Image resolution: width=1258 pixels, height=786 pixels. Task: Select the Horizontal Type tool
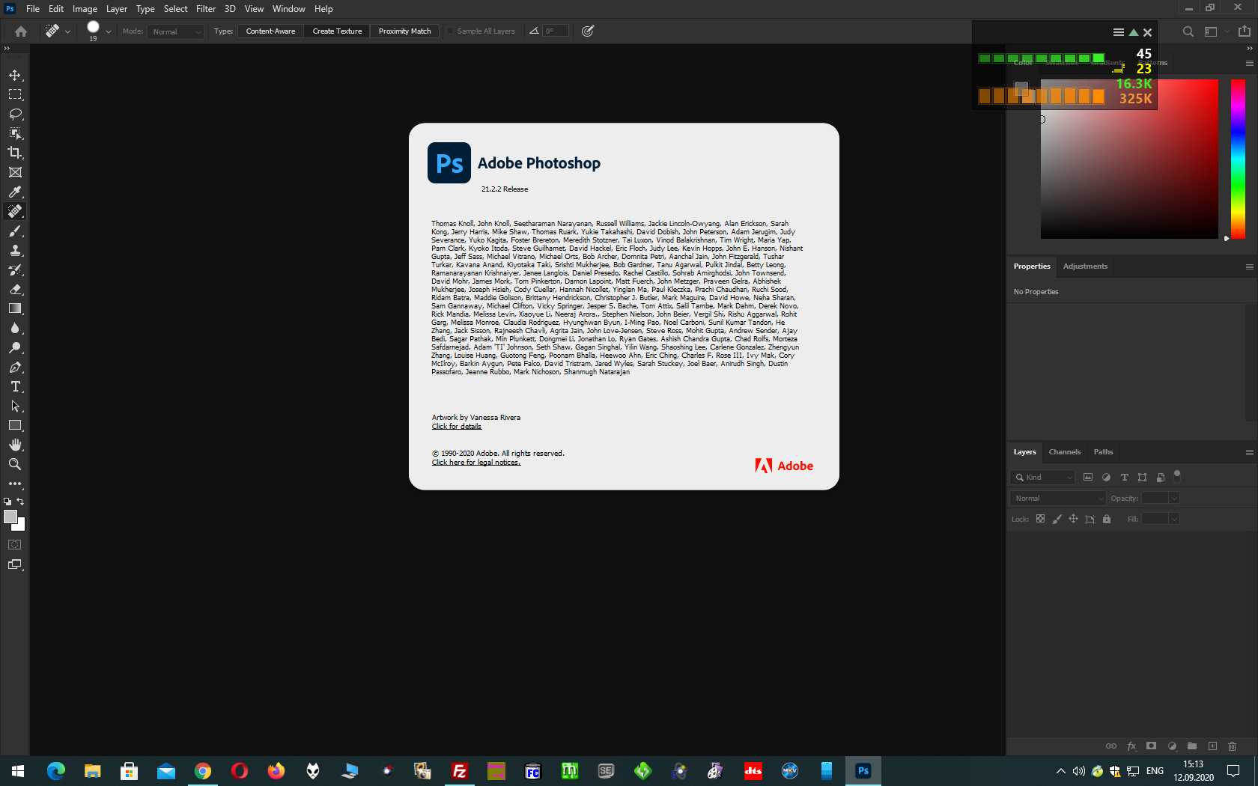(x=15, y=386)
